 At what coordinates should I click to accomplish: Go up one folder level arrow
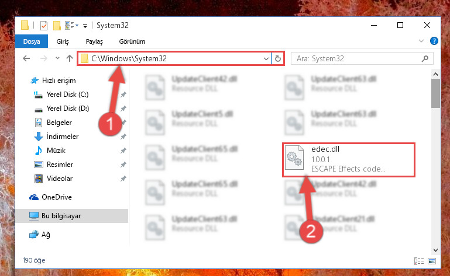point(70,59)
